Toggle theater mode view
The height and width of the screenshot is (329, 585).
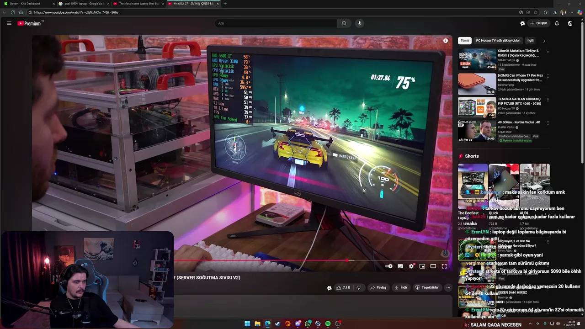(433, 266)
